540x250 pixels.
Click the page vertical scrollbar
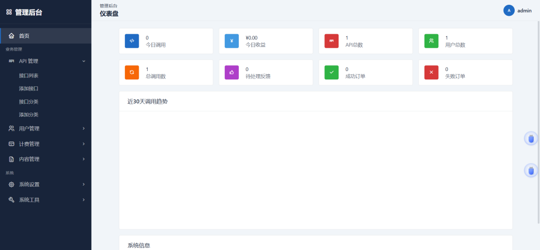point(538,124)
